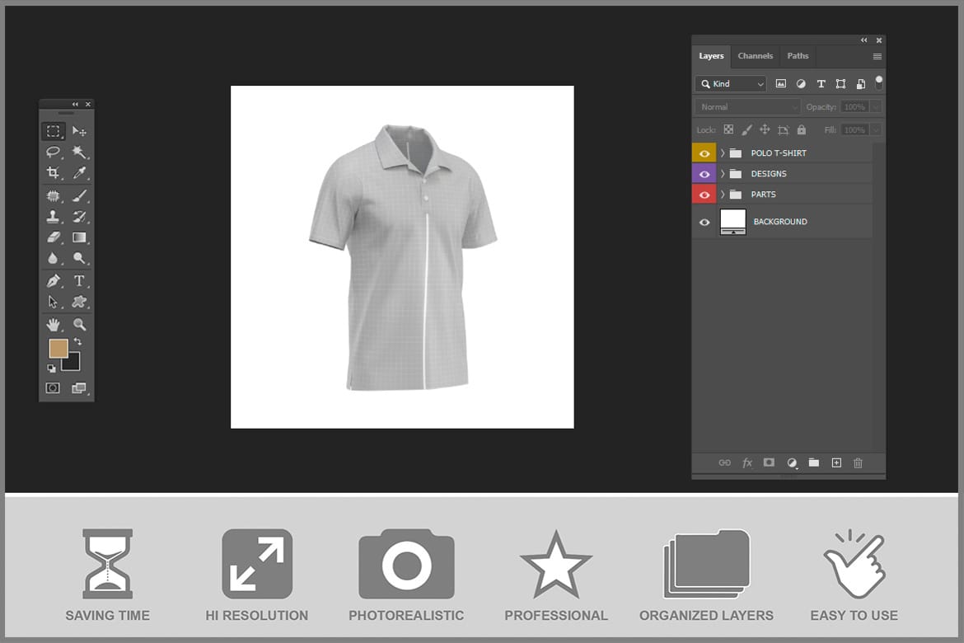The height and width of the screenshot is (643, 964).
Task: Select the Blur tool
Action: (54, 258)
